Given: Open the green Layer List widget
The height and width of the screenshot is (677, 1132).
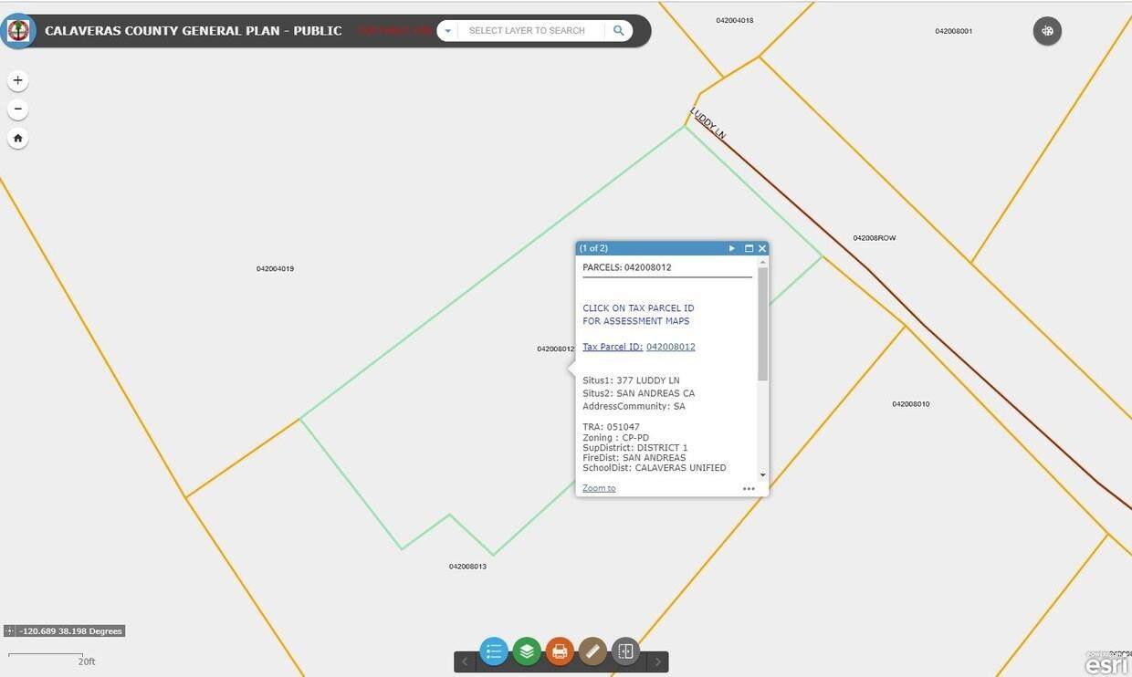Looking at the screenshot, I should click(x=527, y=651).
